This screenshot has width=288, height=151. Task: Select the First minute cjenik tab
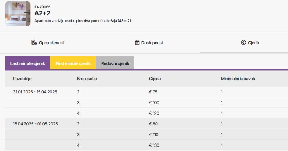point(73,63)
